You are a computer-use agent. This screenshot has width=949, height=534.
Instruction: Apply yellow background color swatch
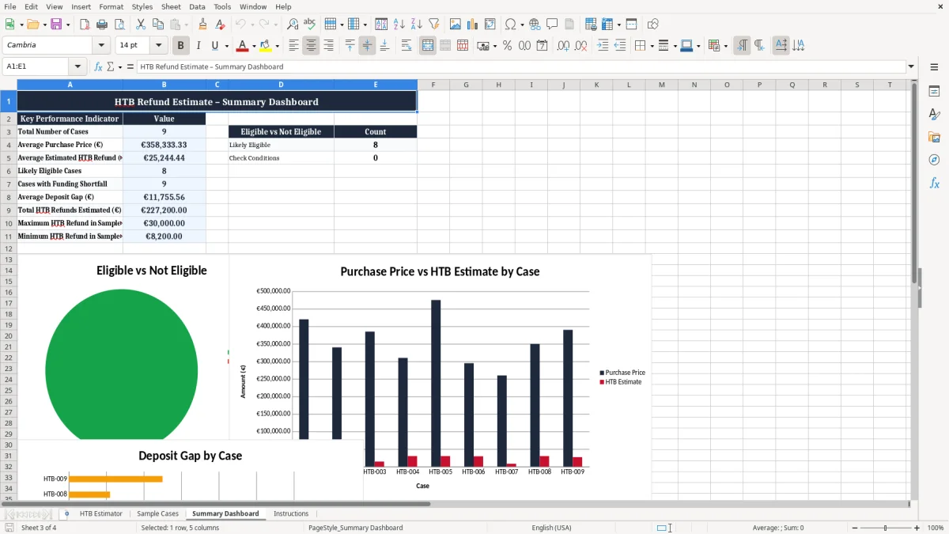pos(266,46)
